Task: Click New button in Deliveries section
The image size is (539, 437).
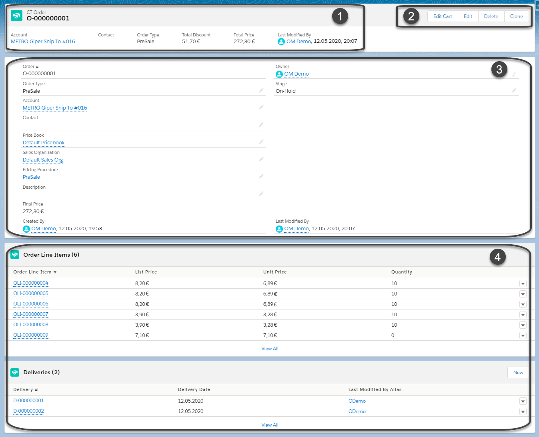Action: pos(518,373)
